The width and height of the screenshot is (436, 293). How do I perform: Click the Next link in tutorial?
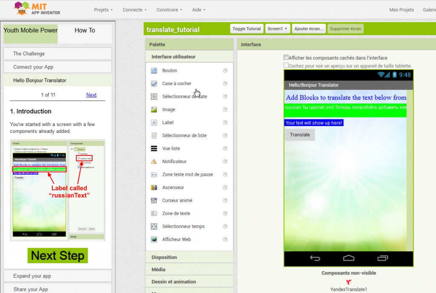tap(91, 95)
